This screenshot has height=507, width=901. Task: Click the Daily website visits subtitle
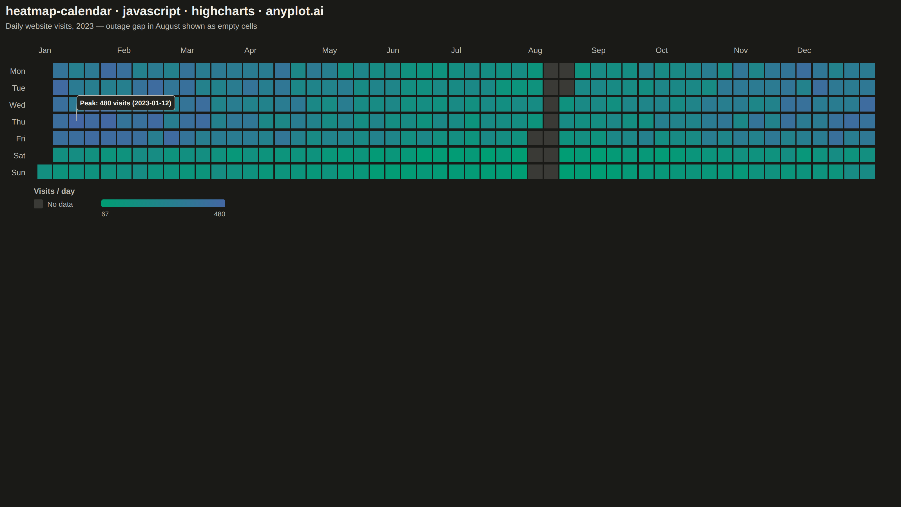[131, 26]
